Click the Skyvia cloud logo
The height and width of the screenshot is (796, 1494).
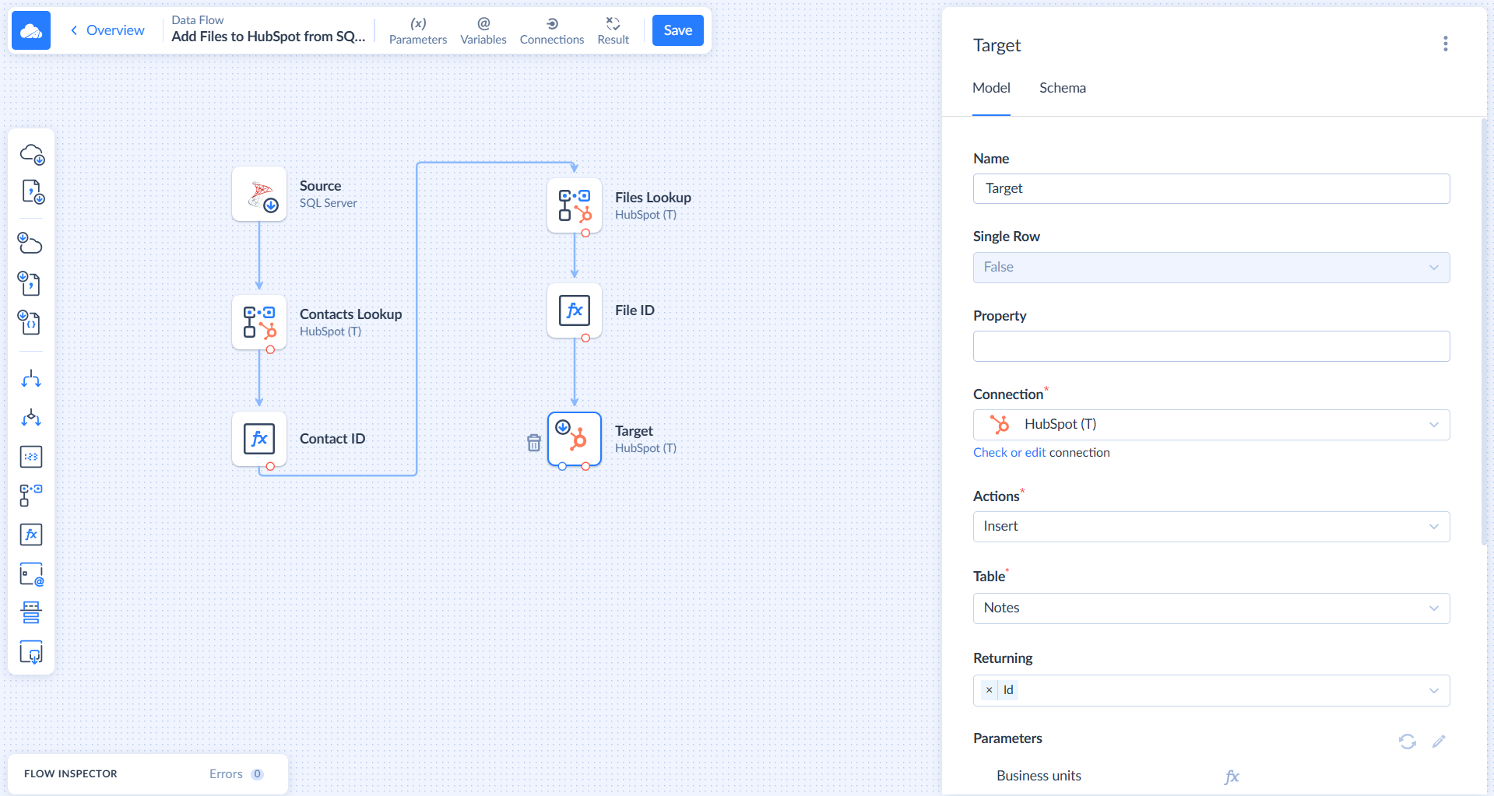click(x=31, y=30)
